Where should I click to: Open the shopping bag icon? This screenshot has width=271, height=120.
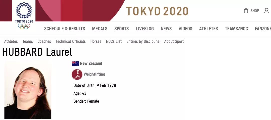click(x=246, y=11)
